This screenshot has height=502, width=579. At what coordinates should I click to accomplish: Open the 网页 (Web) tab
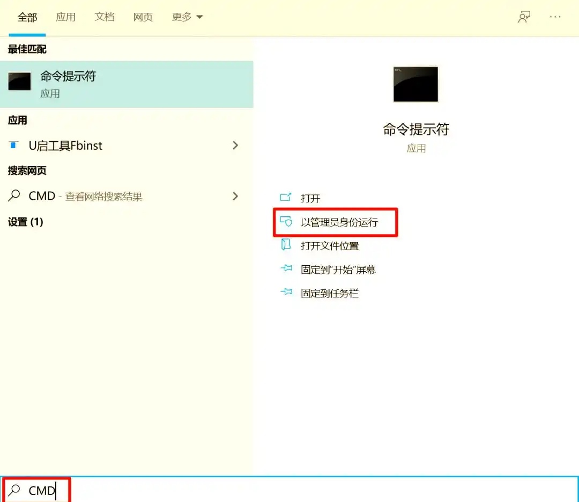[142, 17]
